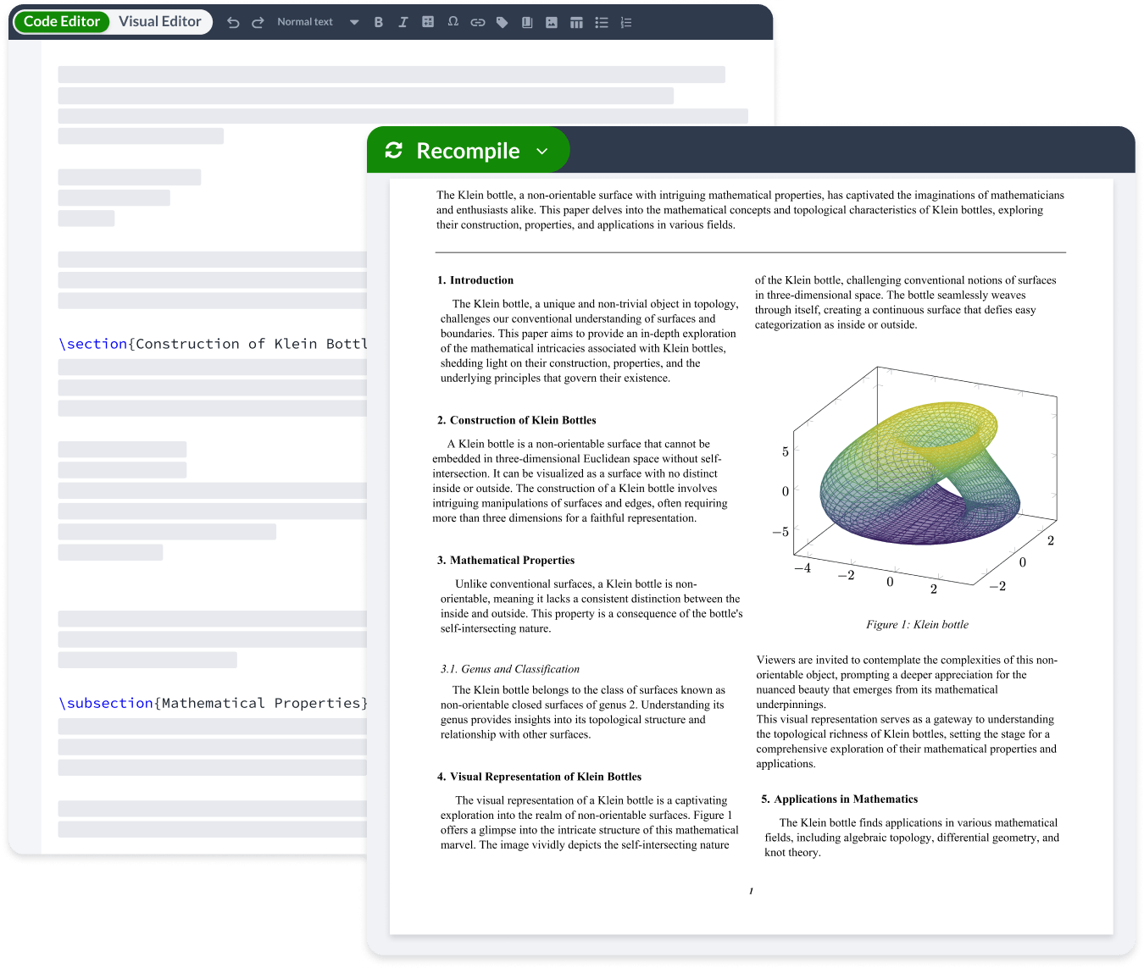This screenshot has width=1144, height=968.
Task: Click the Insert Figure image icon
Action: coord(552,22)
